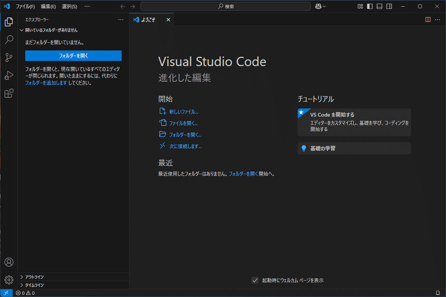Viewport: 446px width, 297px height.
Task: Open the Accounts menu icon
Action: pos(9,262)
